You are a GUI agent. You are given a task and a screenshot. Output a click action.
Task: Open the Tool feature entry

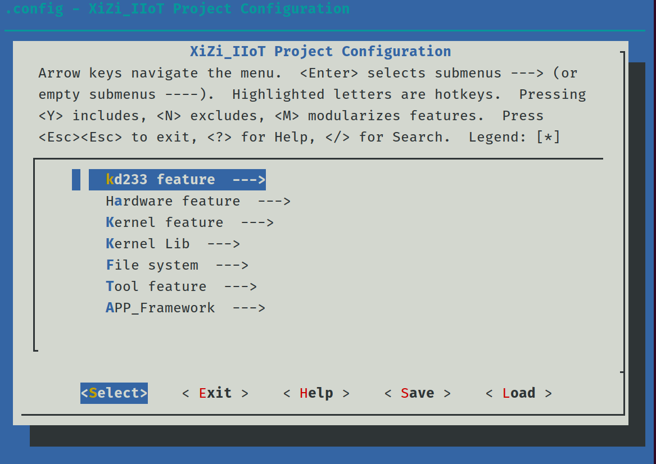[156, 286]
